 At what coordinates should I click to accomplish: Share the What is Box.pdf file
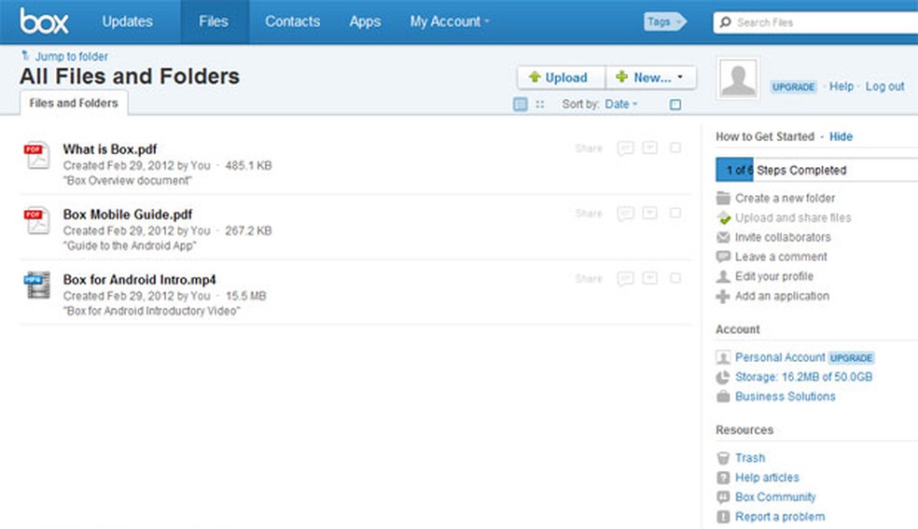[x=589, y=148]
